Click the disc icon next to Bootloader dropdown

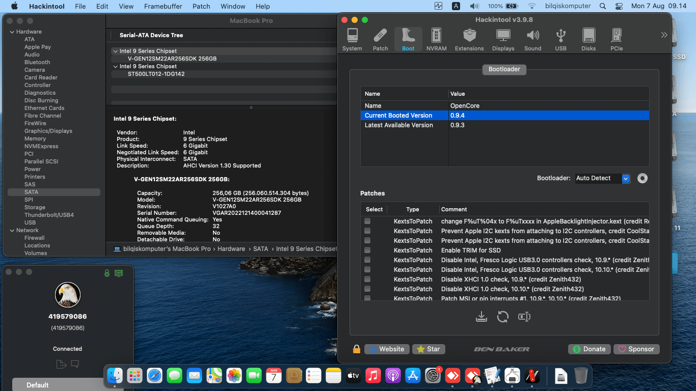click(643, 178)
